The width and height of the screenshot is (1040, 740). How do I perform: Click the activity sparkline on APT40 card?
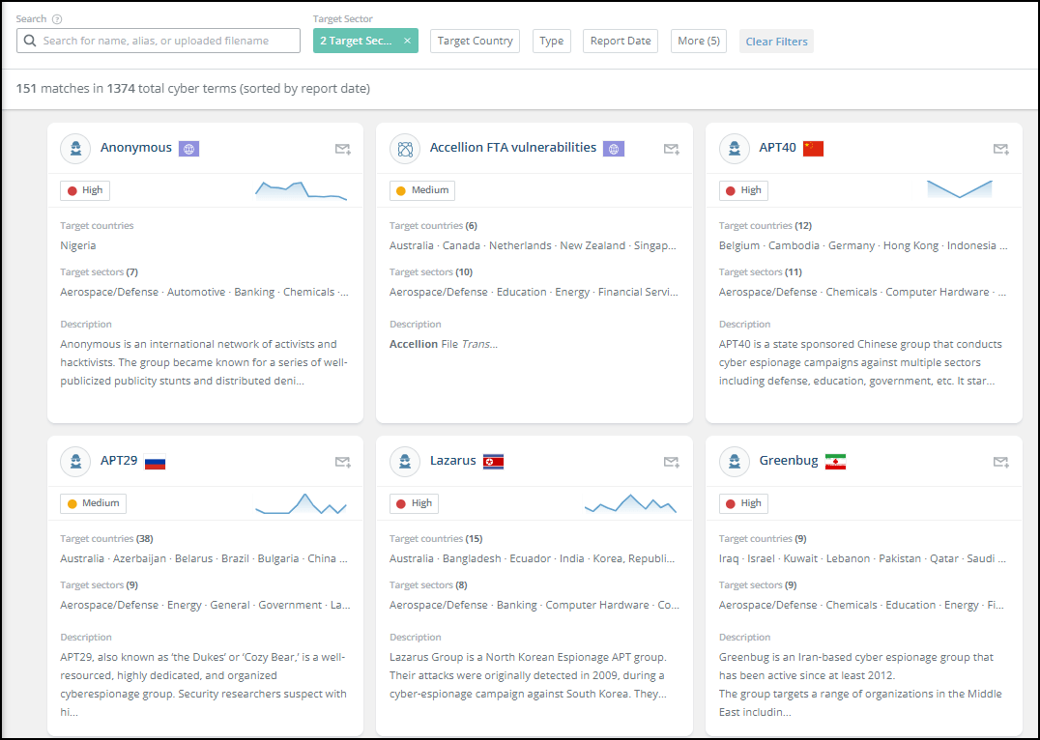coord(960,189)
